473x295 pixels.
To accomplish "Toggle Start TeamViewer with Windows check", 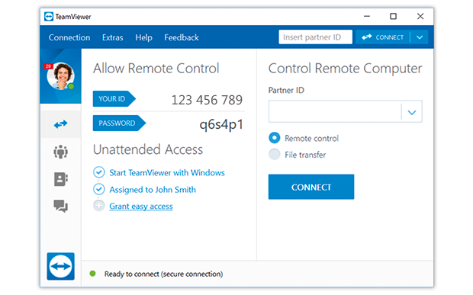I will (x=98, y=172).
